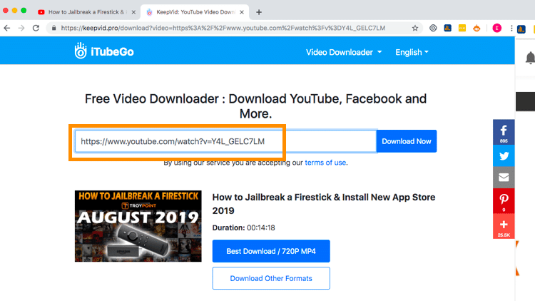The width and height of the screenshot is (535, 301).
Task: Click the iTubeGo brand name link
Action: point(112,52)
